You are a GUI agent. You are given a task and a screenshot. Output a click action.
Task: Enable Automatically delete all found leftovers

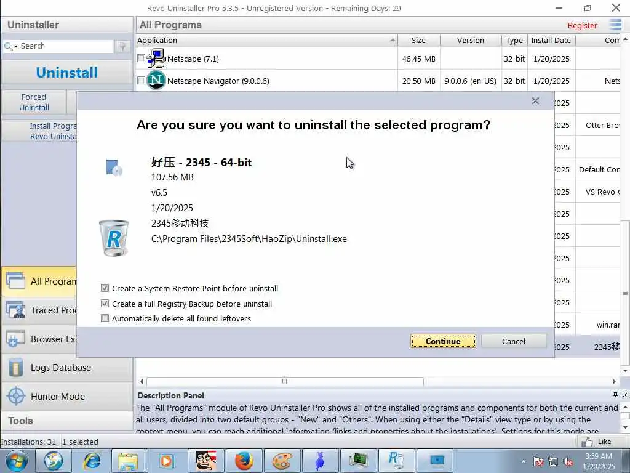tap(105, 318)
